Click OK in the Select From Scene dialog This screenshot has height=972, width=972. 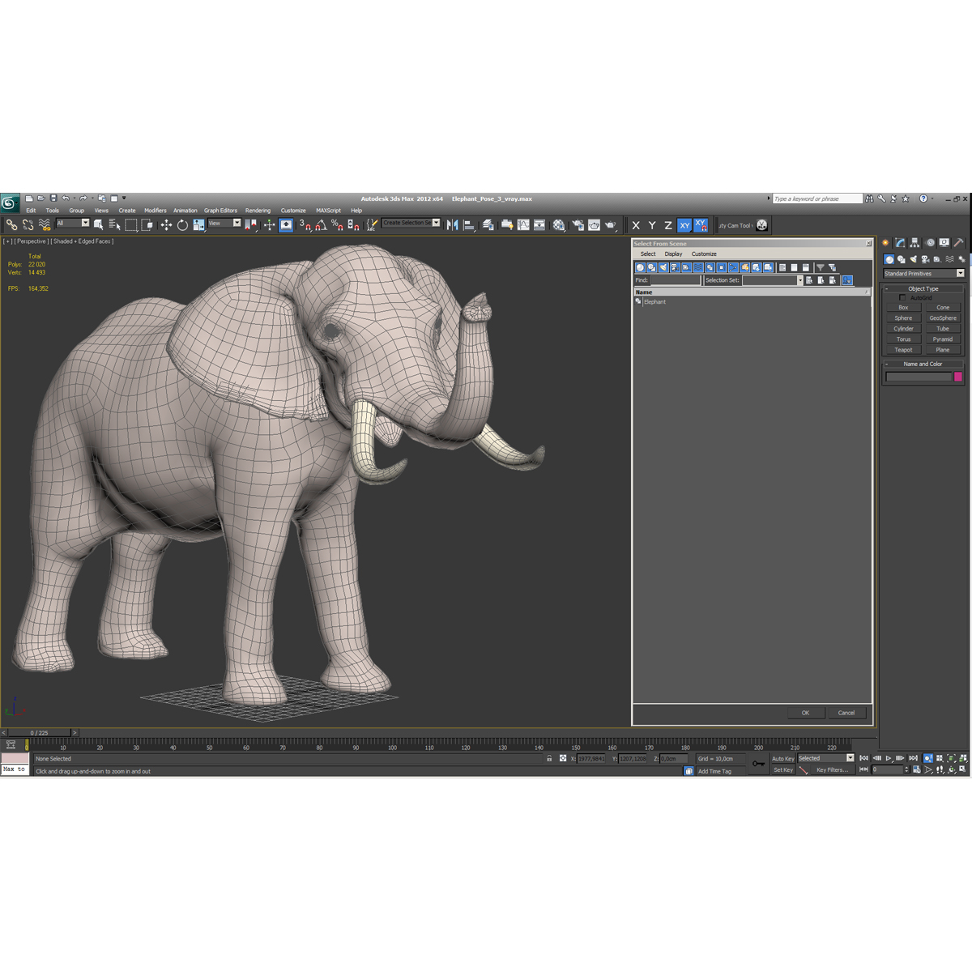(805, 713)
